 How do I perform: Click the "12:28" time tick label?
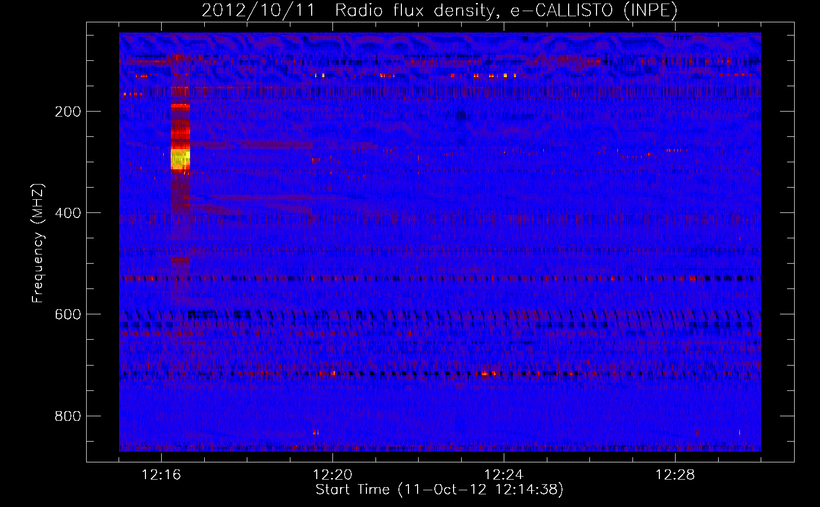675,475
